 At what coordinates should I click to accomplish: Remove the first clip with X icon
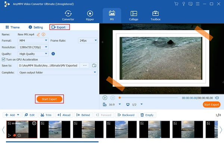(34, 123)
